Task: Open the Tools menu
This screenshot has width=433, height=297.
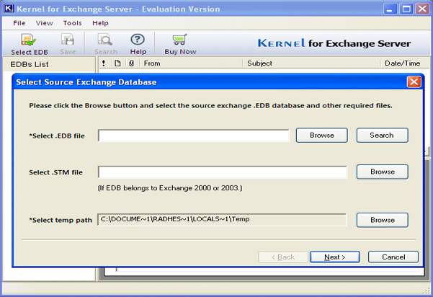Action: [x=72, y=23]
